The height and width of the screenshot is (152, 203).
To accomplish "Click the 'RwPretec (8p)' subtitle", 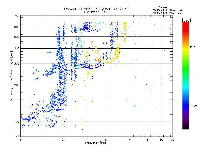I will [x=96, y=12].
